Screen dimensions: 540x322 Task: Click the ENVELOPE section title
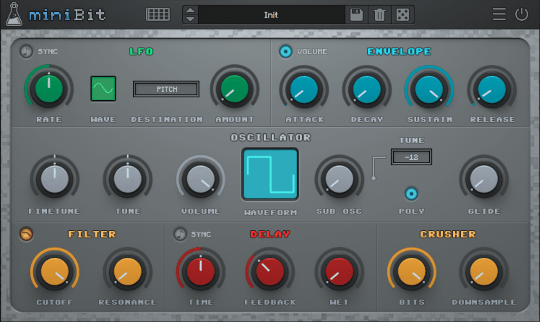point(399,52)
